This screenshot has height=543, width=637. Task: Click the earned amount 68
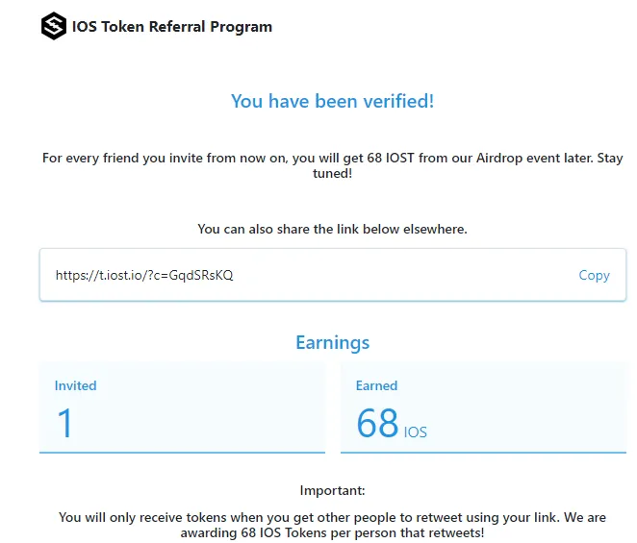point(377,423)
